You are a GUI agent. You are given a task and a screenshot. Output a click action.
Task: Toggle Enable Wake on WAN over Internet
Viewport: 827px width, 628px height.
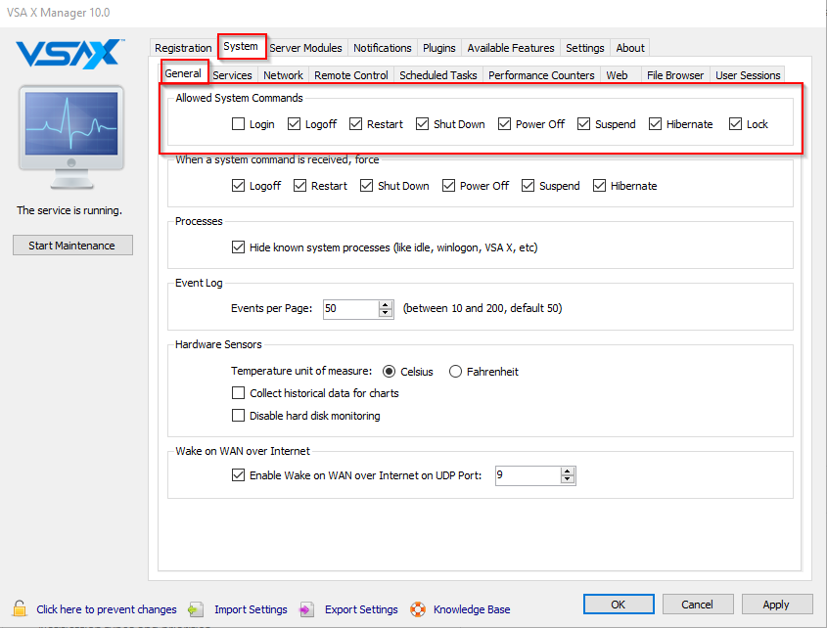239,475
